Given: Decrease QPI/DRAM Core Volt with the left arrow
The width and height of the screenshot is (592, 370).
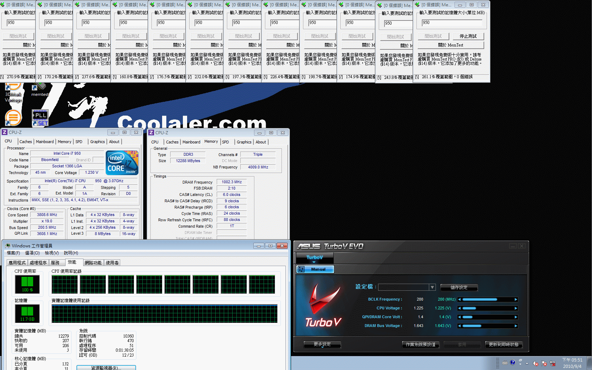Looking at the screenshot, I should 460,317.
